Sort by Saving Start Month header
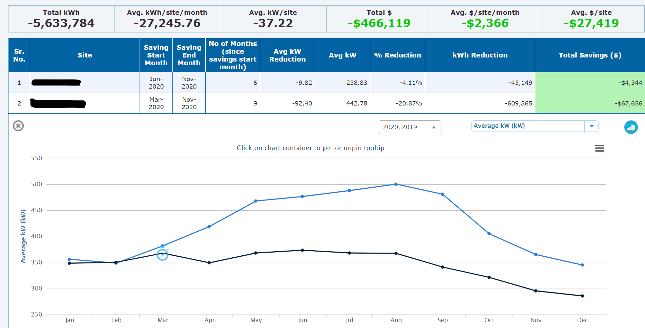 tap(156, 55)
